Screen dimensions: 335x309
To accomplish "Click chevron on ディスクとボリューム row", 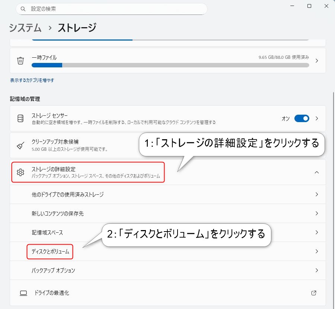I will coord(317,252).
